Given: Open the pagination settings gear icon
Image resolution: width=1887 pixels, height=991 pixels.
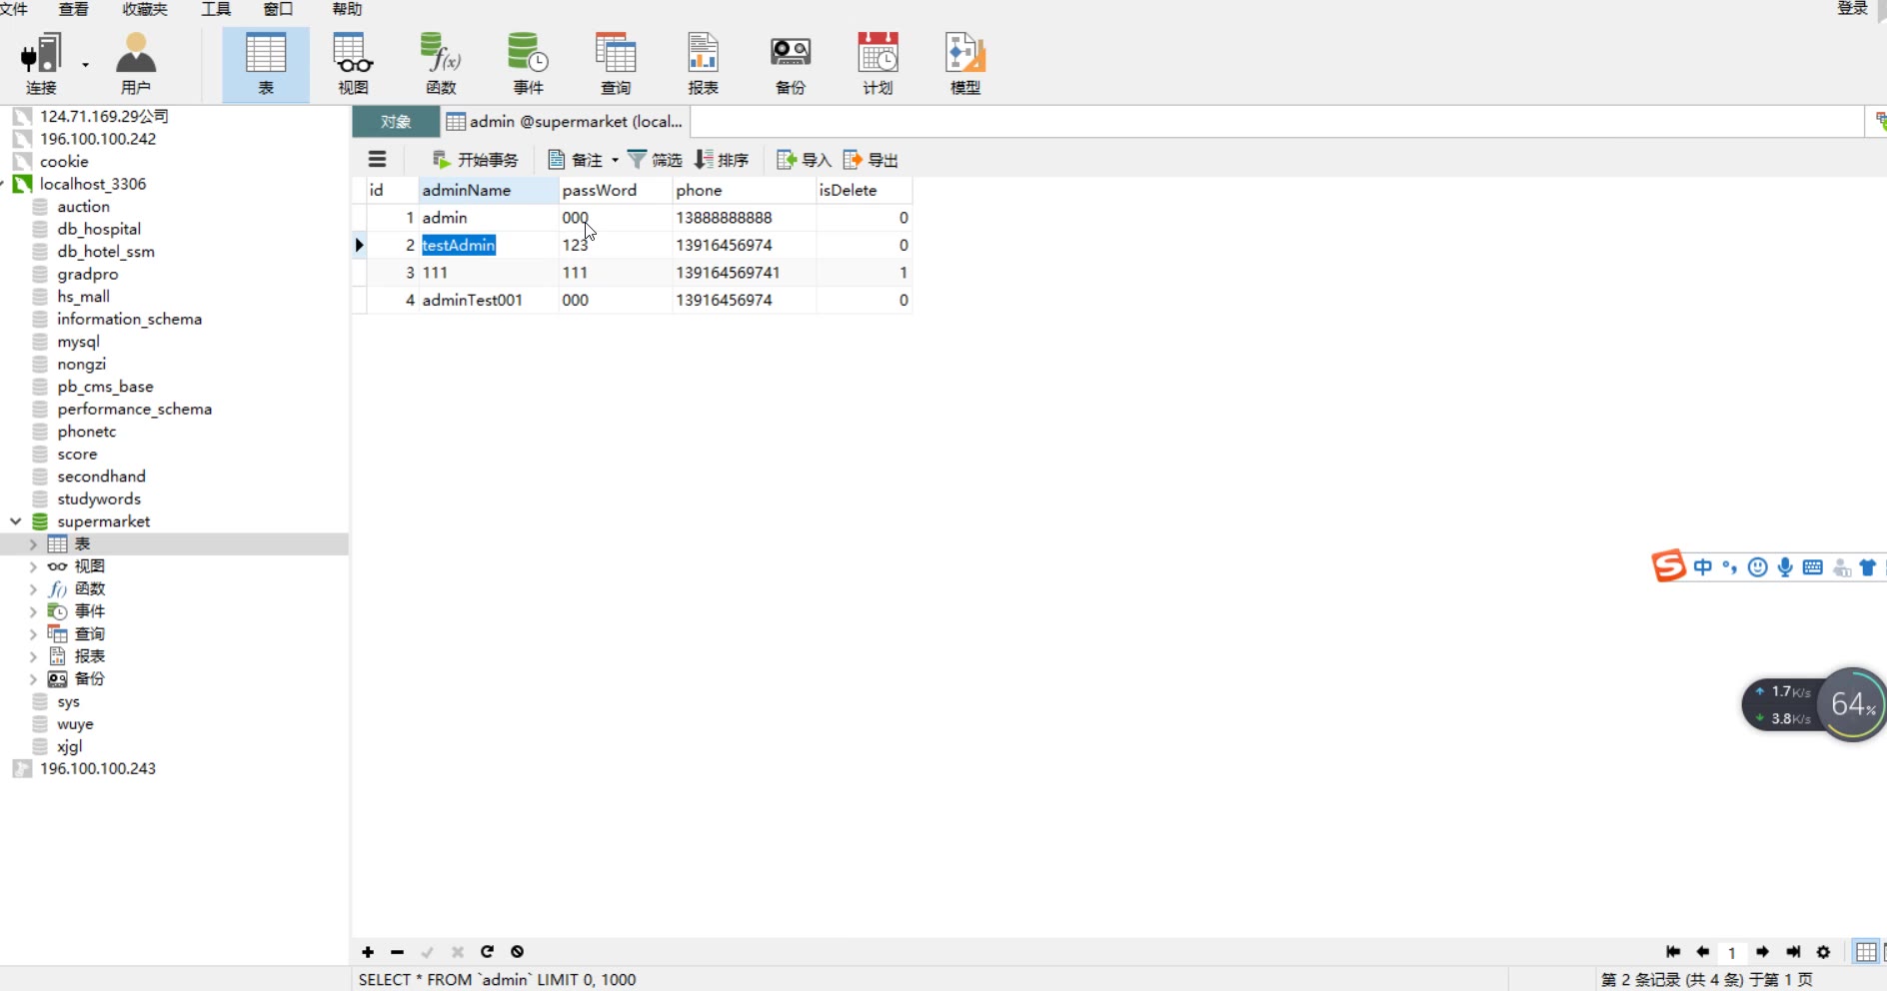Looking at the screenshot, I should pos(1823,952).
